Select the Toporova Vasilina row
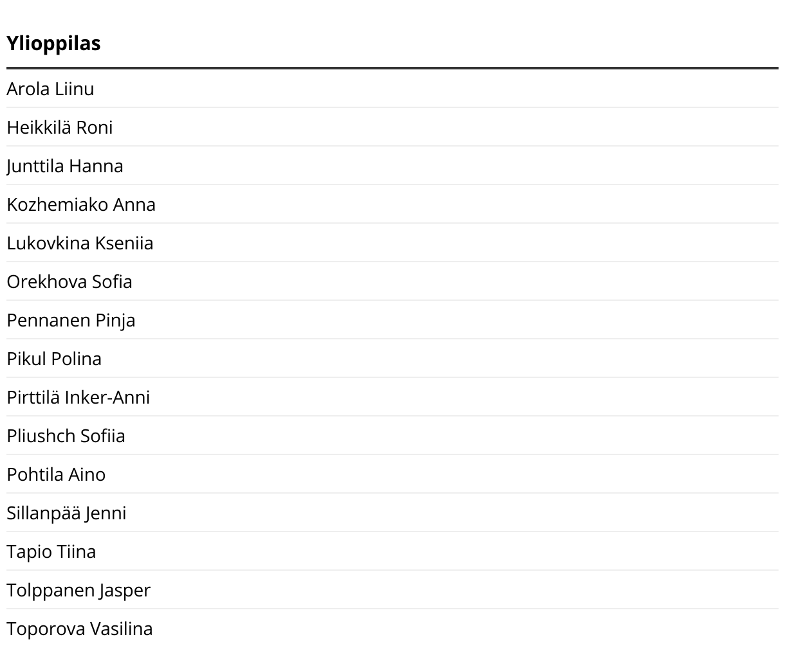 pyautogui.click(x=79, y=629)
